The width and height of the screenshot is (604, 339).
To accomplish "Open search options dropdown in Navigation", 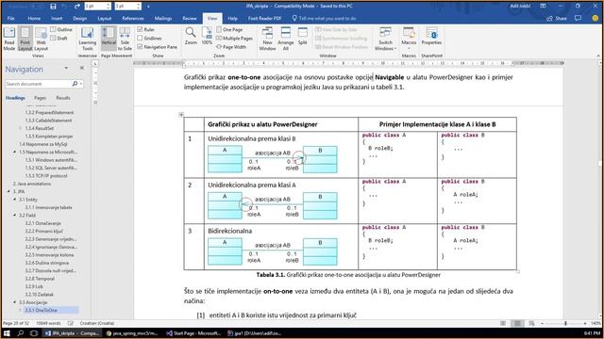I will click(81, 84).
